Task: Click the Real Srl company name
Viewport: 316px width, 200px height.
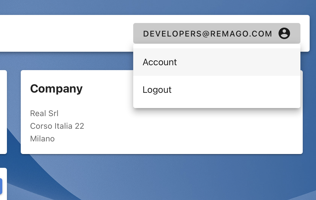Action: tap(44, 113)
